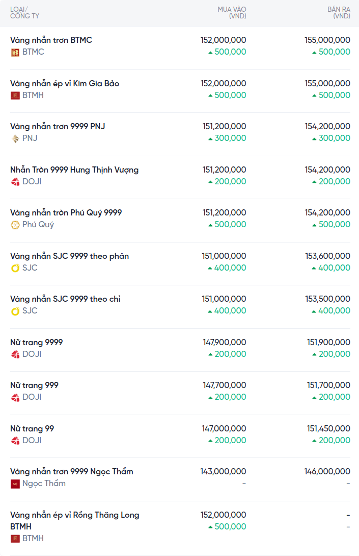The width and height of the screenshot is (359, 556).
Task: Click Ngọc Thẩm sell price 146,000,000
Action: point(327,471)
